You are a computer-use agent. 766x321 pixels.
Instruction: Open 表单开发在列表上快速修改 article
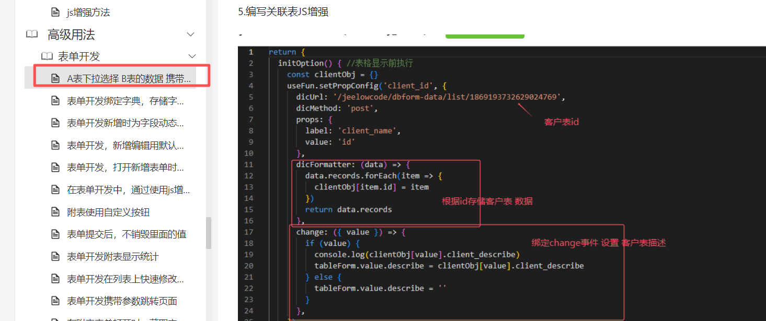point(125,279)
